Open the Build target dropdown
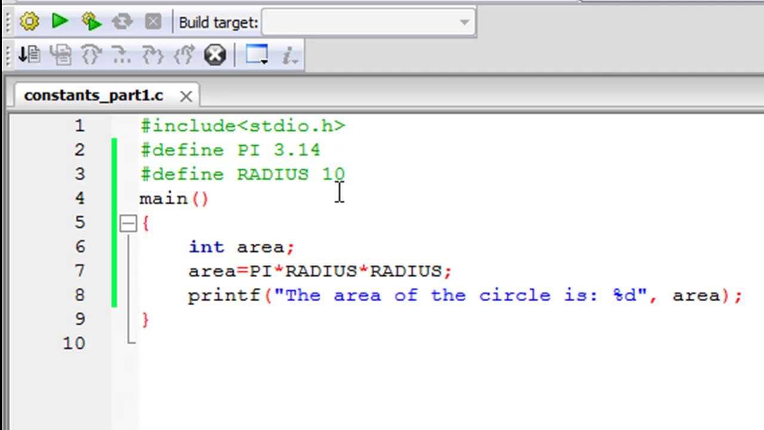The width and height of the screenshot is (764, 430). [x=368, y=22]
